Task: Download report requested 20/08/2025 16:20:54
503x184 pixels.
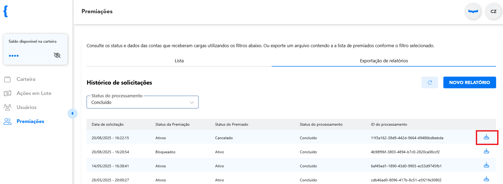Action: pos(486,151)
